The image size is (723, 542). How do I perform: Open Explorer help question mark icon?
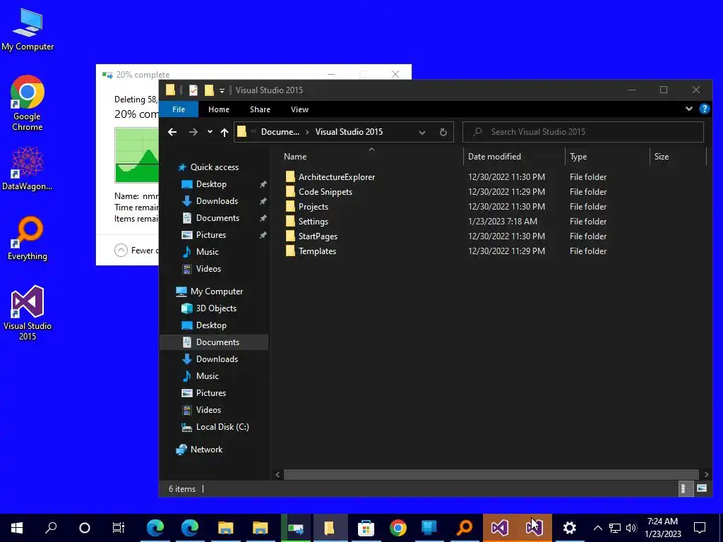704,109
